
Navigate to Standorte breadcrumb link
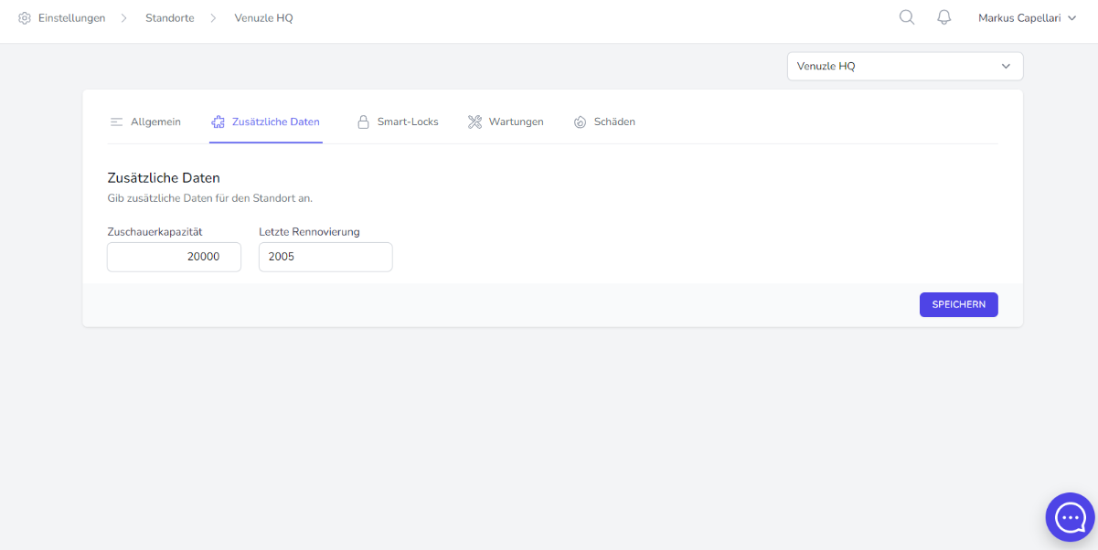170,18
